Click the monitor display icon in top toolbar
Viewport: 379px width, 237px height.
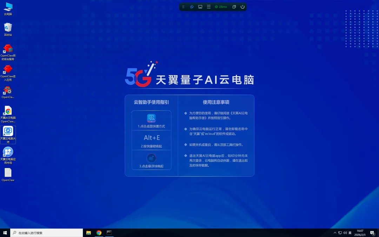[x=200, y=7]
